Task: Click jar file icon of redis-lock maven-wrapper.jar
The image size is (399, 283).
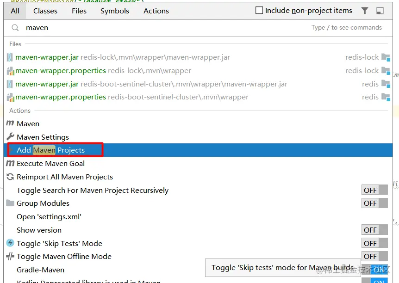Action: tap(10, 57)
